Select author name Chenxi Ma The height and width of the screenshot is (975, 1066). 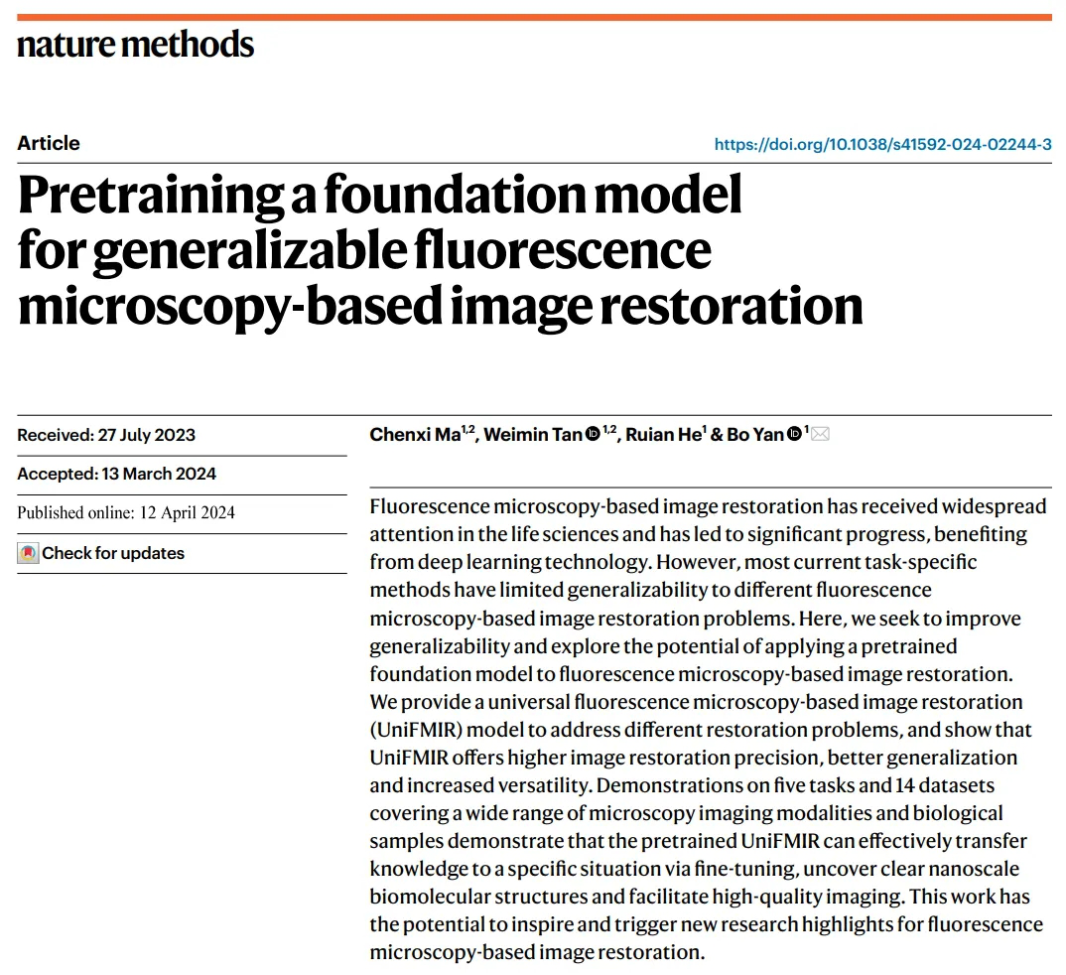click(x=408, y=436)
